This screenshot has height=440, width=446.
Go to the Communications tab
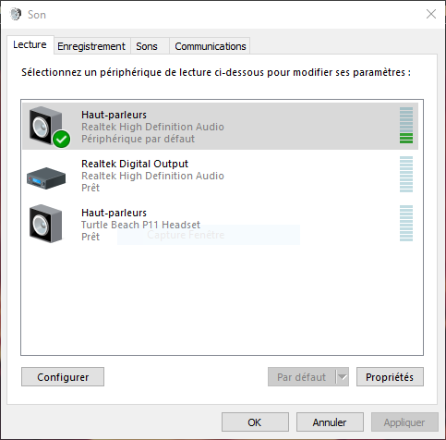211,46
